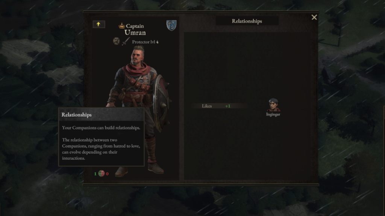Image resolution: width=385 pixels, height=216 pixels.
Task: Open Ingingar's portrait
Action: pyautogui.click(x=273, y=105)
